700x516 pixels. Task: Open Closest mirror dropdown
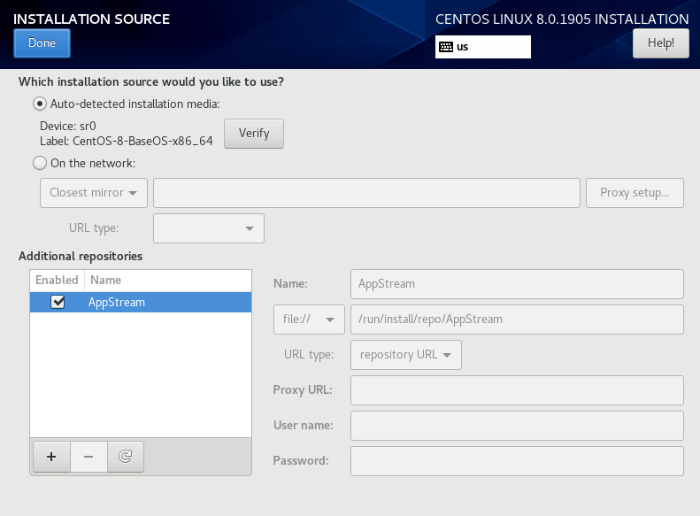(94, 193)
